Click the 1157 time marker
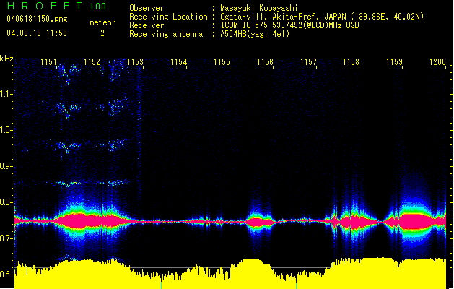Image resolution: width=454 pixels, height=289 pixels. tap(308, 61)
